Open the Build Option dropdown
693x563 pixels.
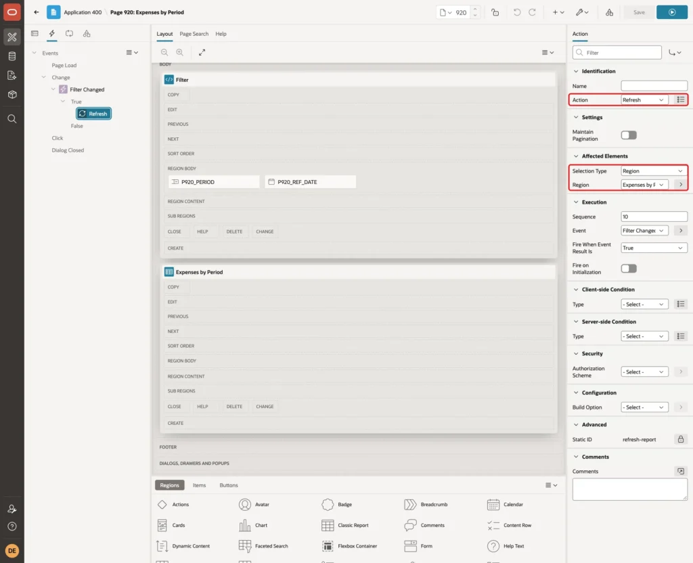[x=644, y=407]
